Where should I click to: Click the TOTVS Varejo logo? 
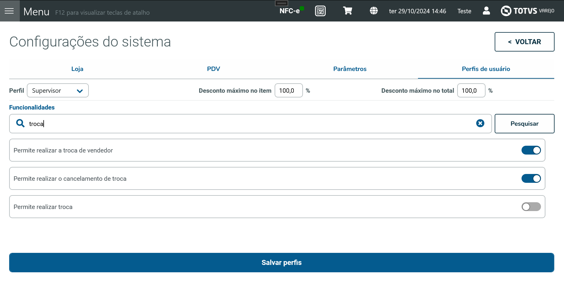527,11
